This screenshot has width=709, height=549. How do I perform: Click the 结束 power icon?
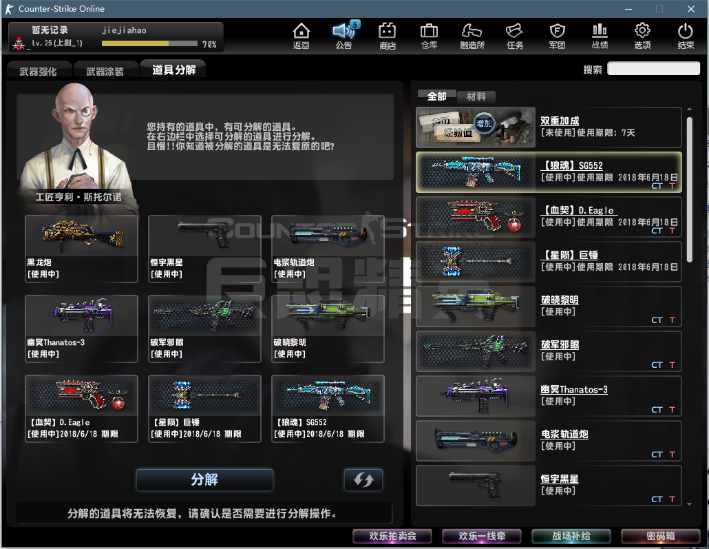(x=686, y=36)
